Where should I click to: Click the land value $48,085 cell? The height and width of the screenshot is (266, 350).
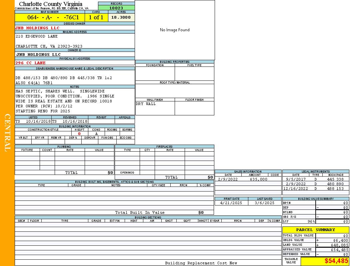pos(334,245)
